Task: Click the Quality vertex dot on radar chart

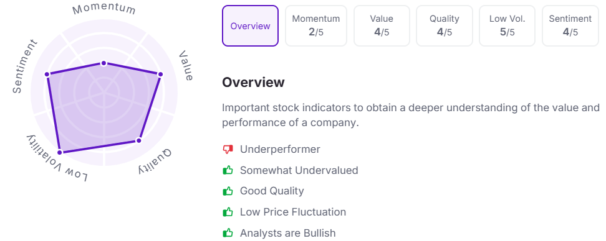Action: tap(139, 140)
